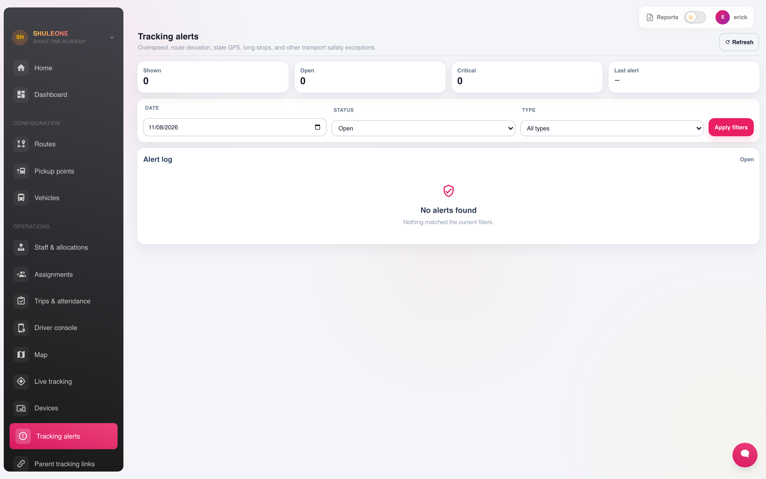Navigate to Assignments
The width and height of the screenshot is (766, 479).
(x=64, y=274)
